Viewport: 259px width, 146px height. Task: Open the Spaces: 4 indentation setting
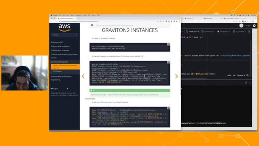pyautogui.click(x=241, y=75)
